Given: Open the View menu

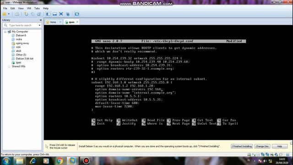Looking at the screenshot, I should coord(21,8).
